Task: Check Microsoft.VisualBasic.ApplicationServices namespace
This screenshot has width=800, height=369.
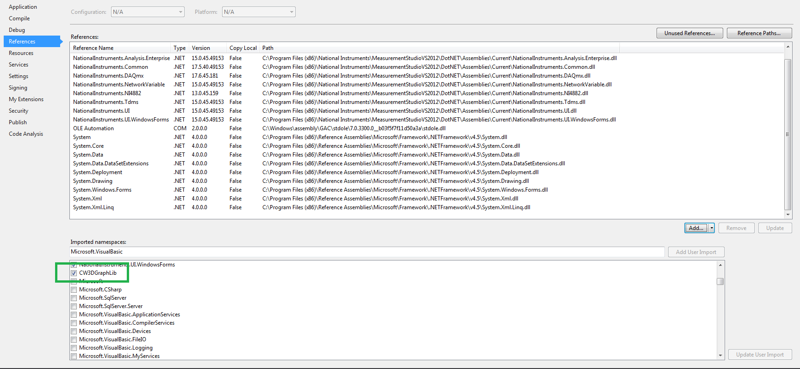Action: click(x=74, y=315)
